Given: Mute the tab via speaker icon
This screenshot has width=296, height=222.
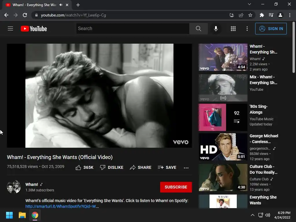Looking at the screenshot, I should pyautogui.click(x=61, y=5).
